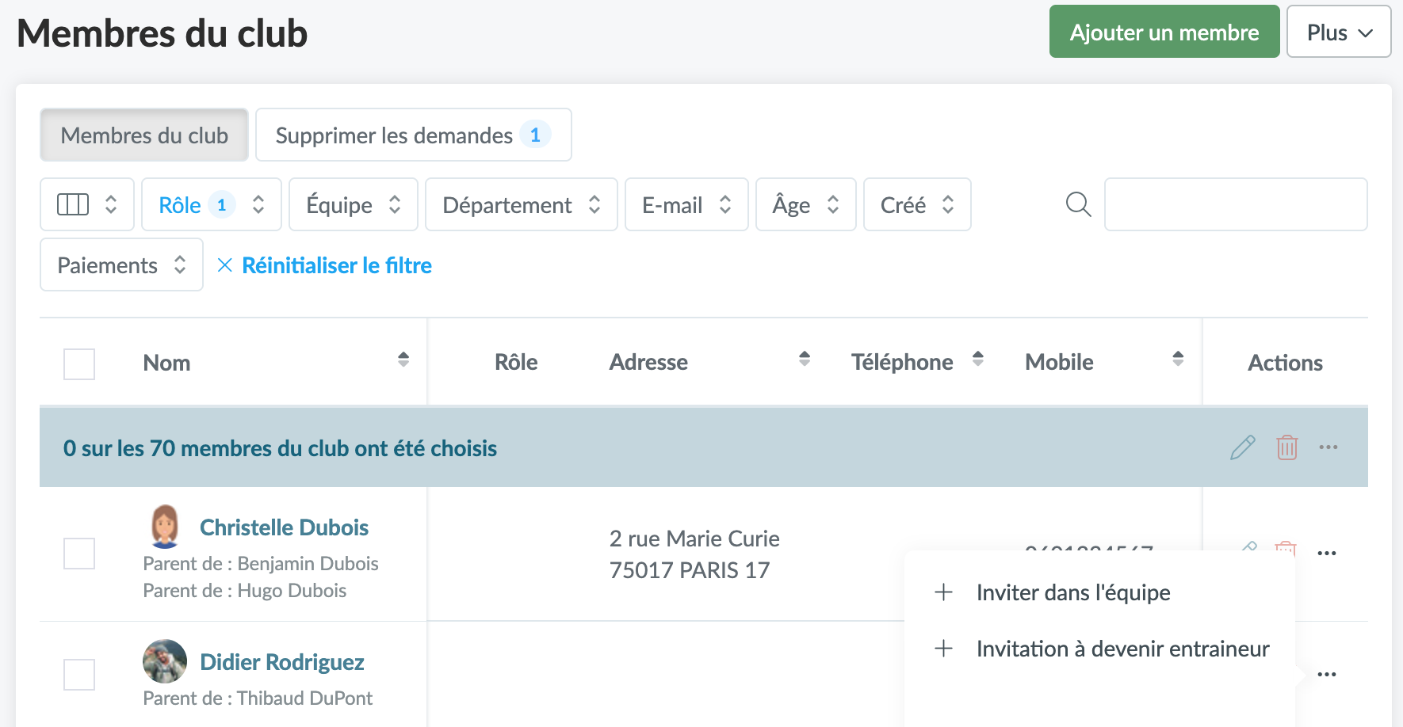The height and width of the screenshot is (727, 1403).
Task: Switch to Supprimer les demandes tab
Action: [x=412, y=135]
